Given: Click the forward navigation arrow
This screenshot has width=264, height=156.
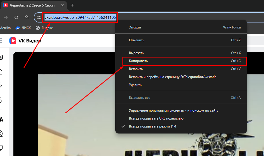Looking at the screenshot, I should 6,17.
